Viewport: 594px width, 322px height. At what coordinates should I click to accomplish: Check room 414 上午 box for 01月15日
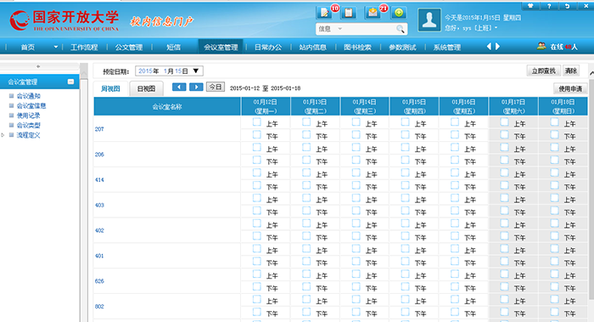coord(406,173)
